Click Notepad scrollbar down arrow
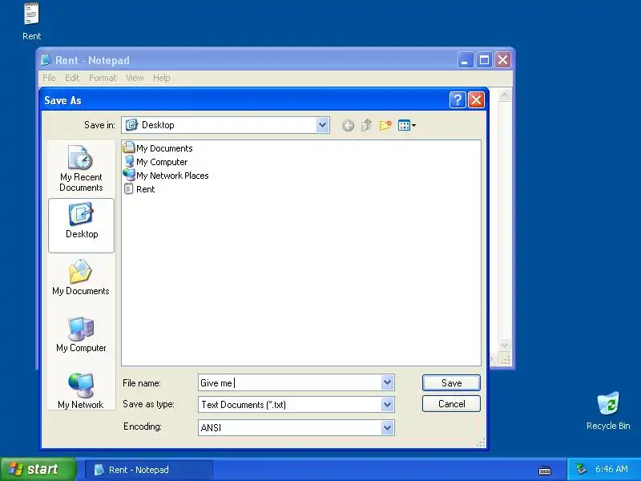This screenshot has width=641, height=481. coord(505,346)
